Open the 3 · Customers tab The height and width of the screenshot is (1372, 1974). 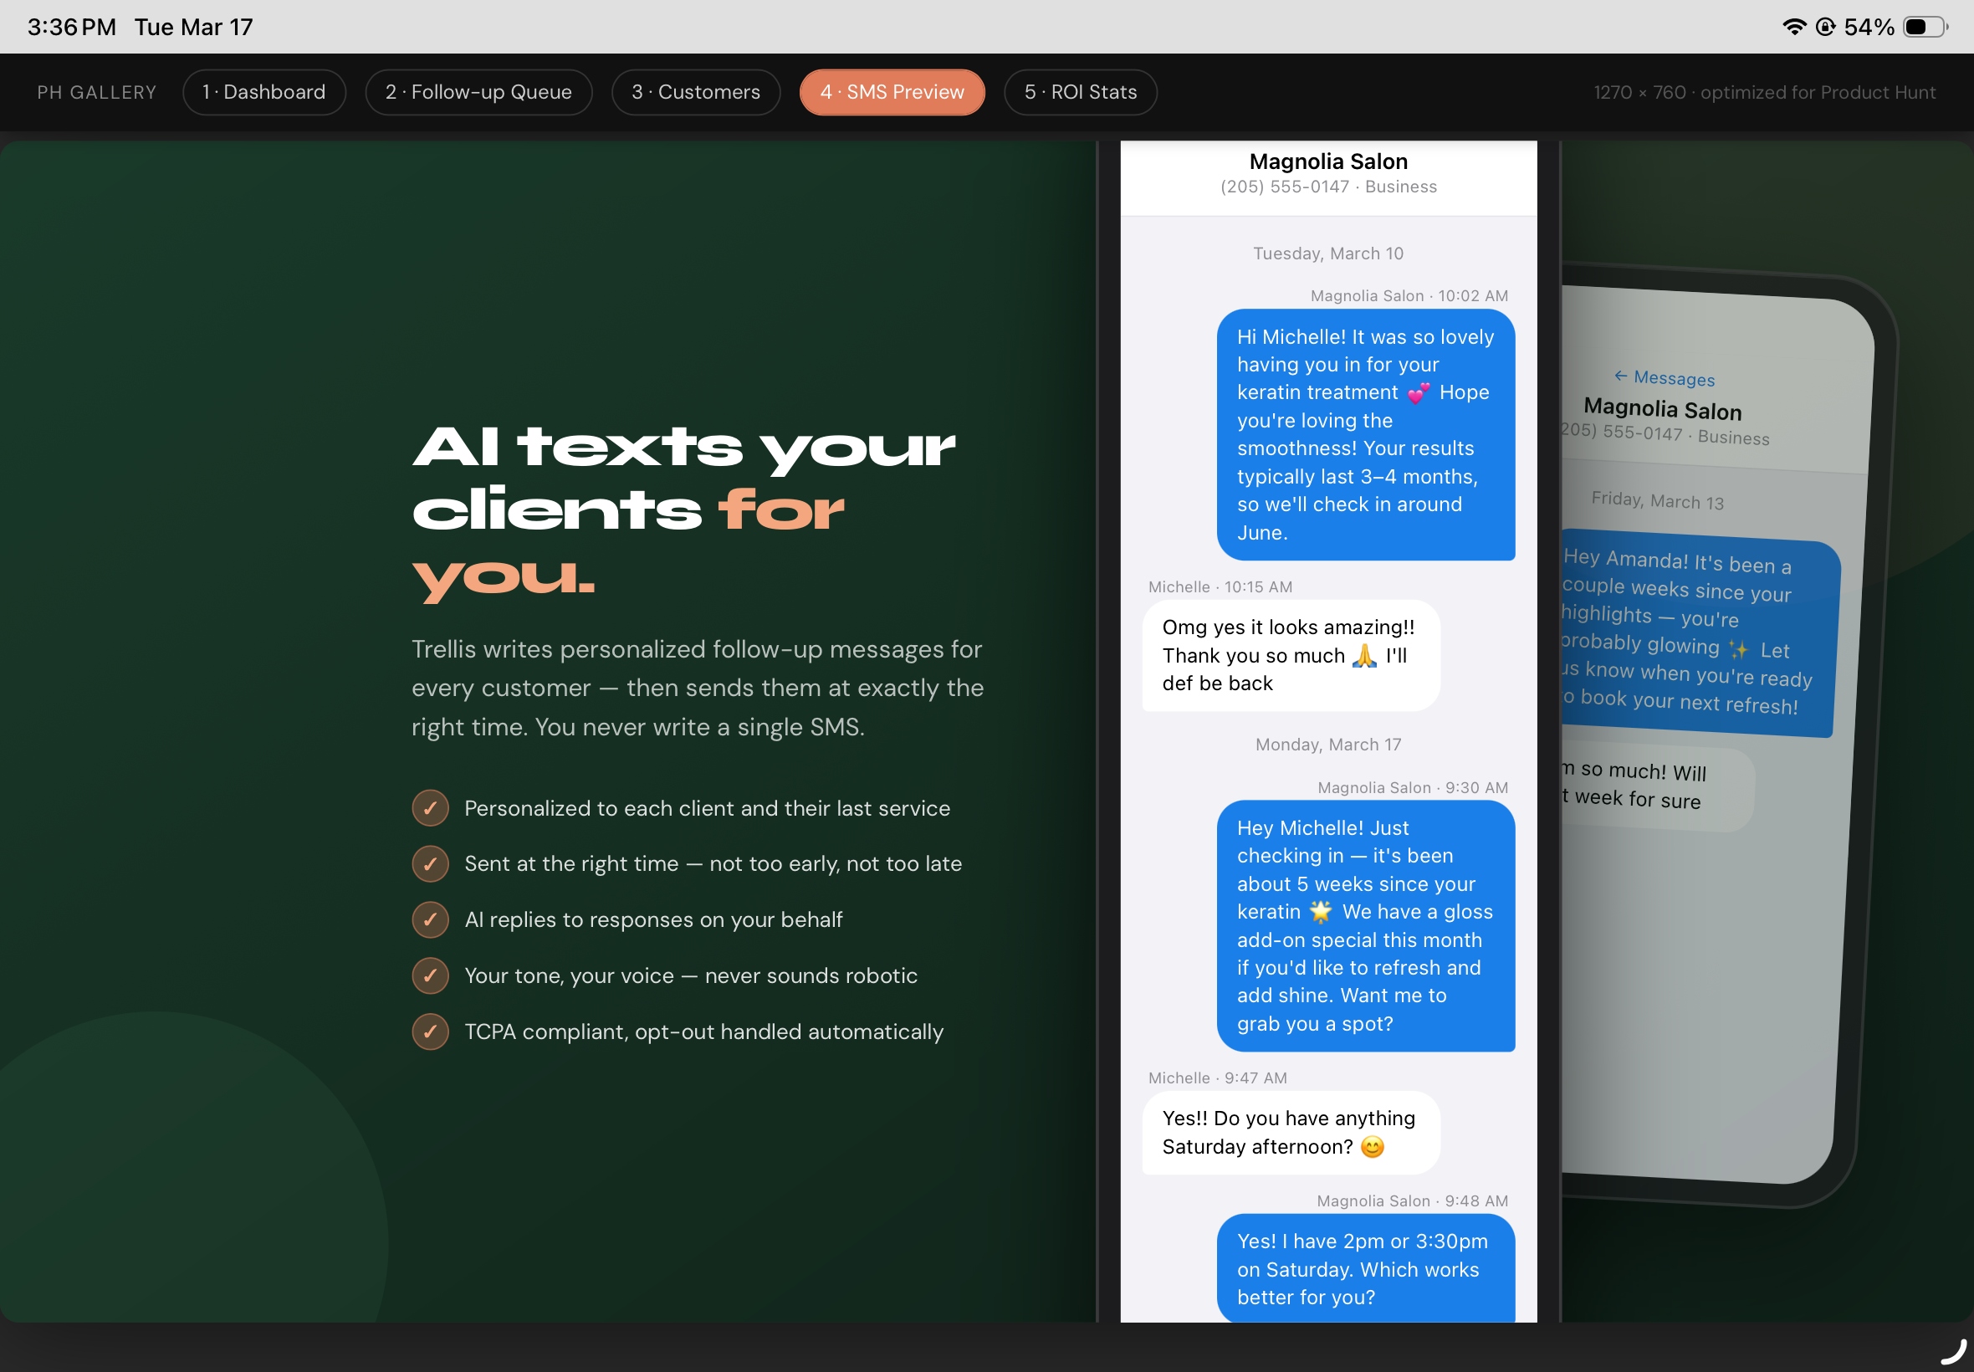695,92
